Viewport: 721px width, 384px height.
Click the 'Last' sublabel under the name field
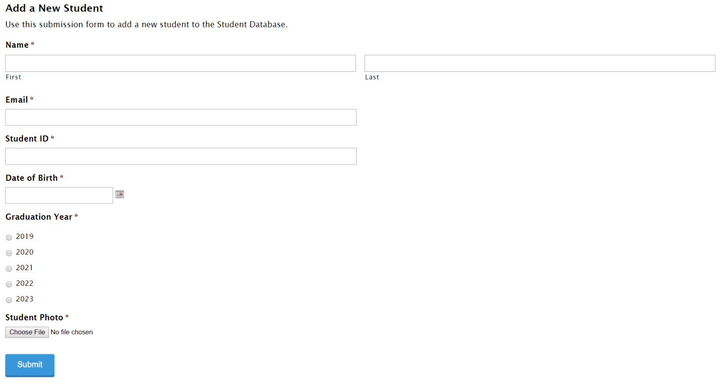pyautogui.click(x=372, y=77)
